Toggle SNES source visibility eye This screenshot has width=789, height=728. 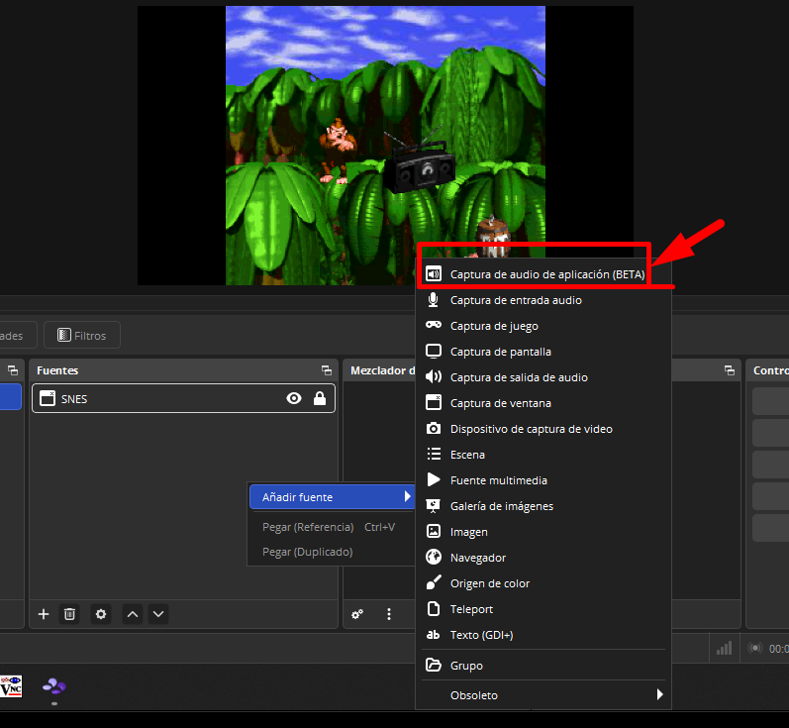click(293, 398)
